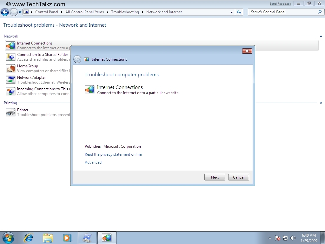The image size is (325, 244).
Task: Go to All Control Panel Items breadcrumb
Action: click(84, 12)
